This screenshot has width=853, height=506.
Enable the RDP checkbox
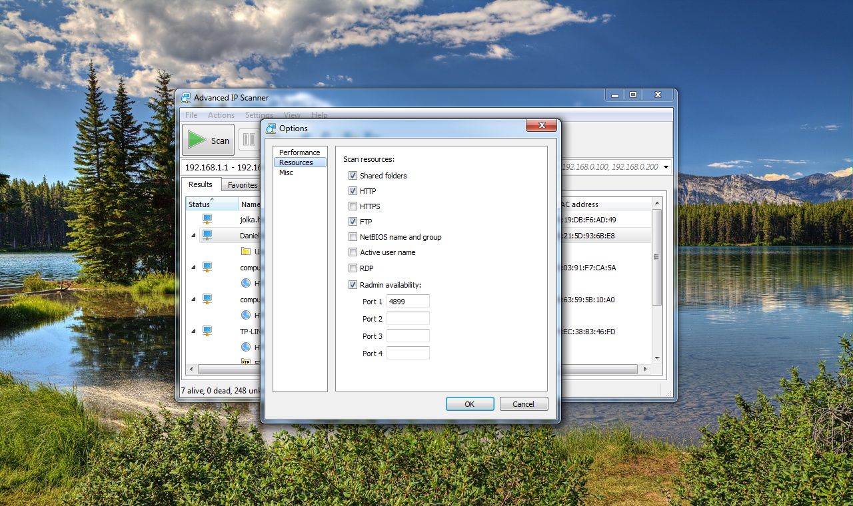353,268
